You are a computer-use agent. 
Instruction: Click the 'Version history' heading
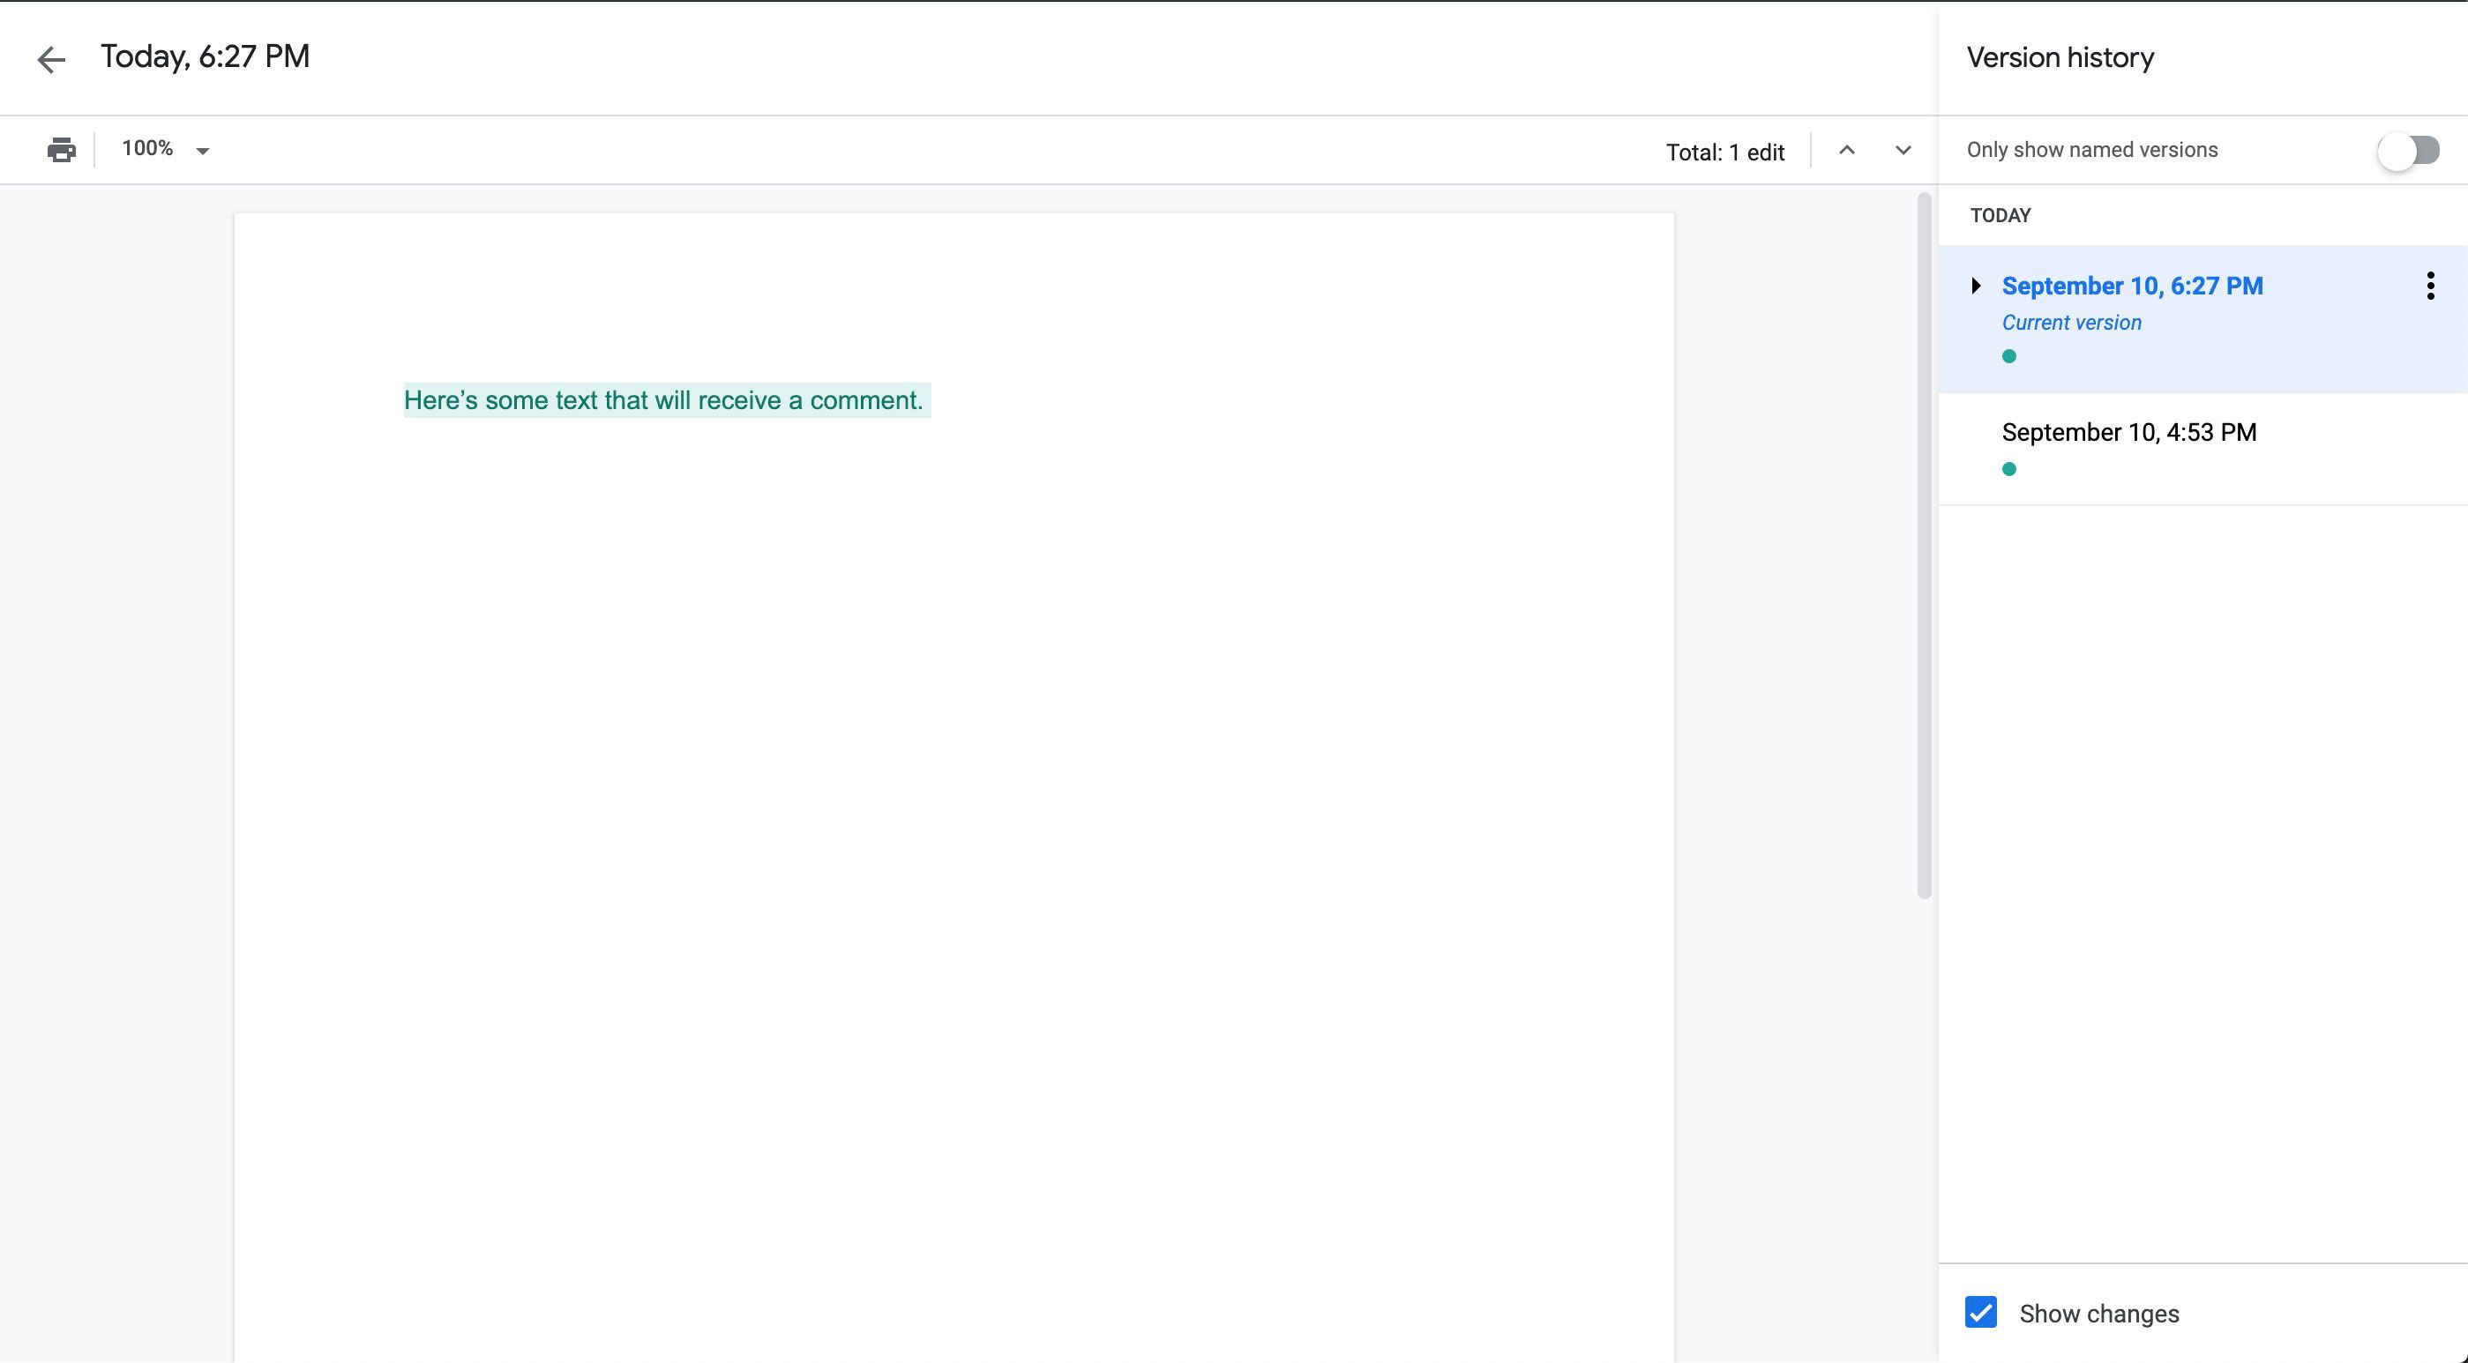click(x=2060, y=57)
